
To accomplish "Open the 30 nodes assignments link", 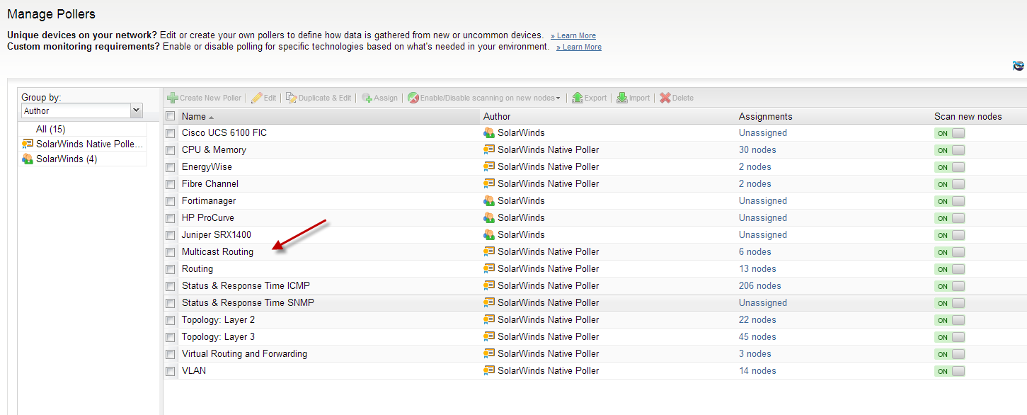I will [757, 149].
